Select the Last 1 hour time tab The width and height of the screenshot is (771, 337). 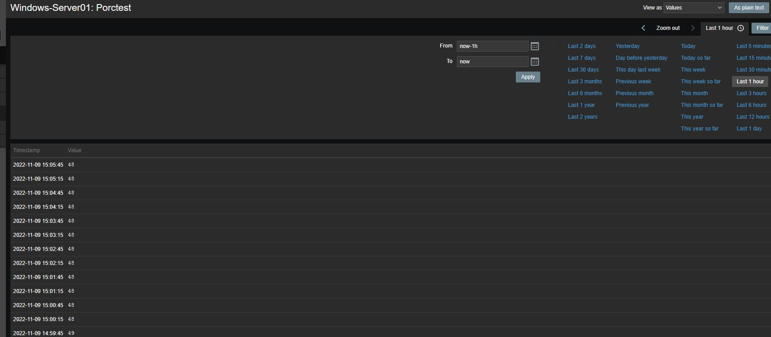click(x=724, y=28)
